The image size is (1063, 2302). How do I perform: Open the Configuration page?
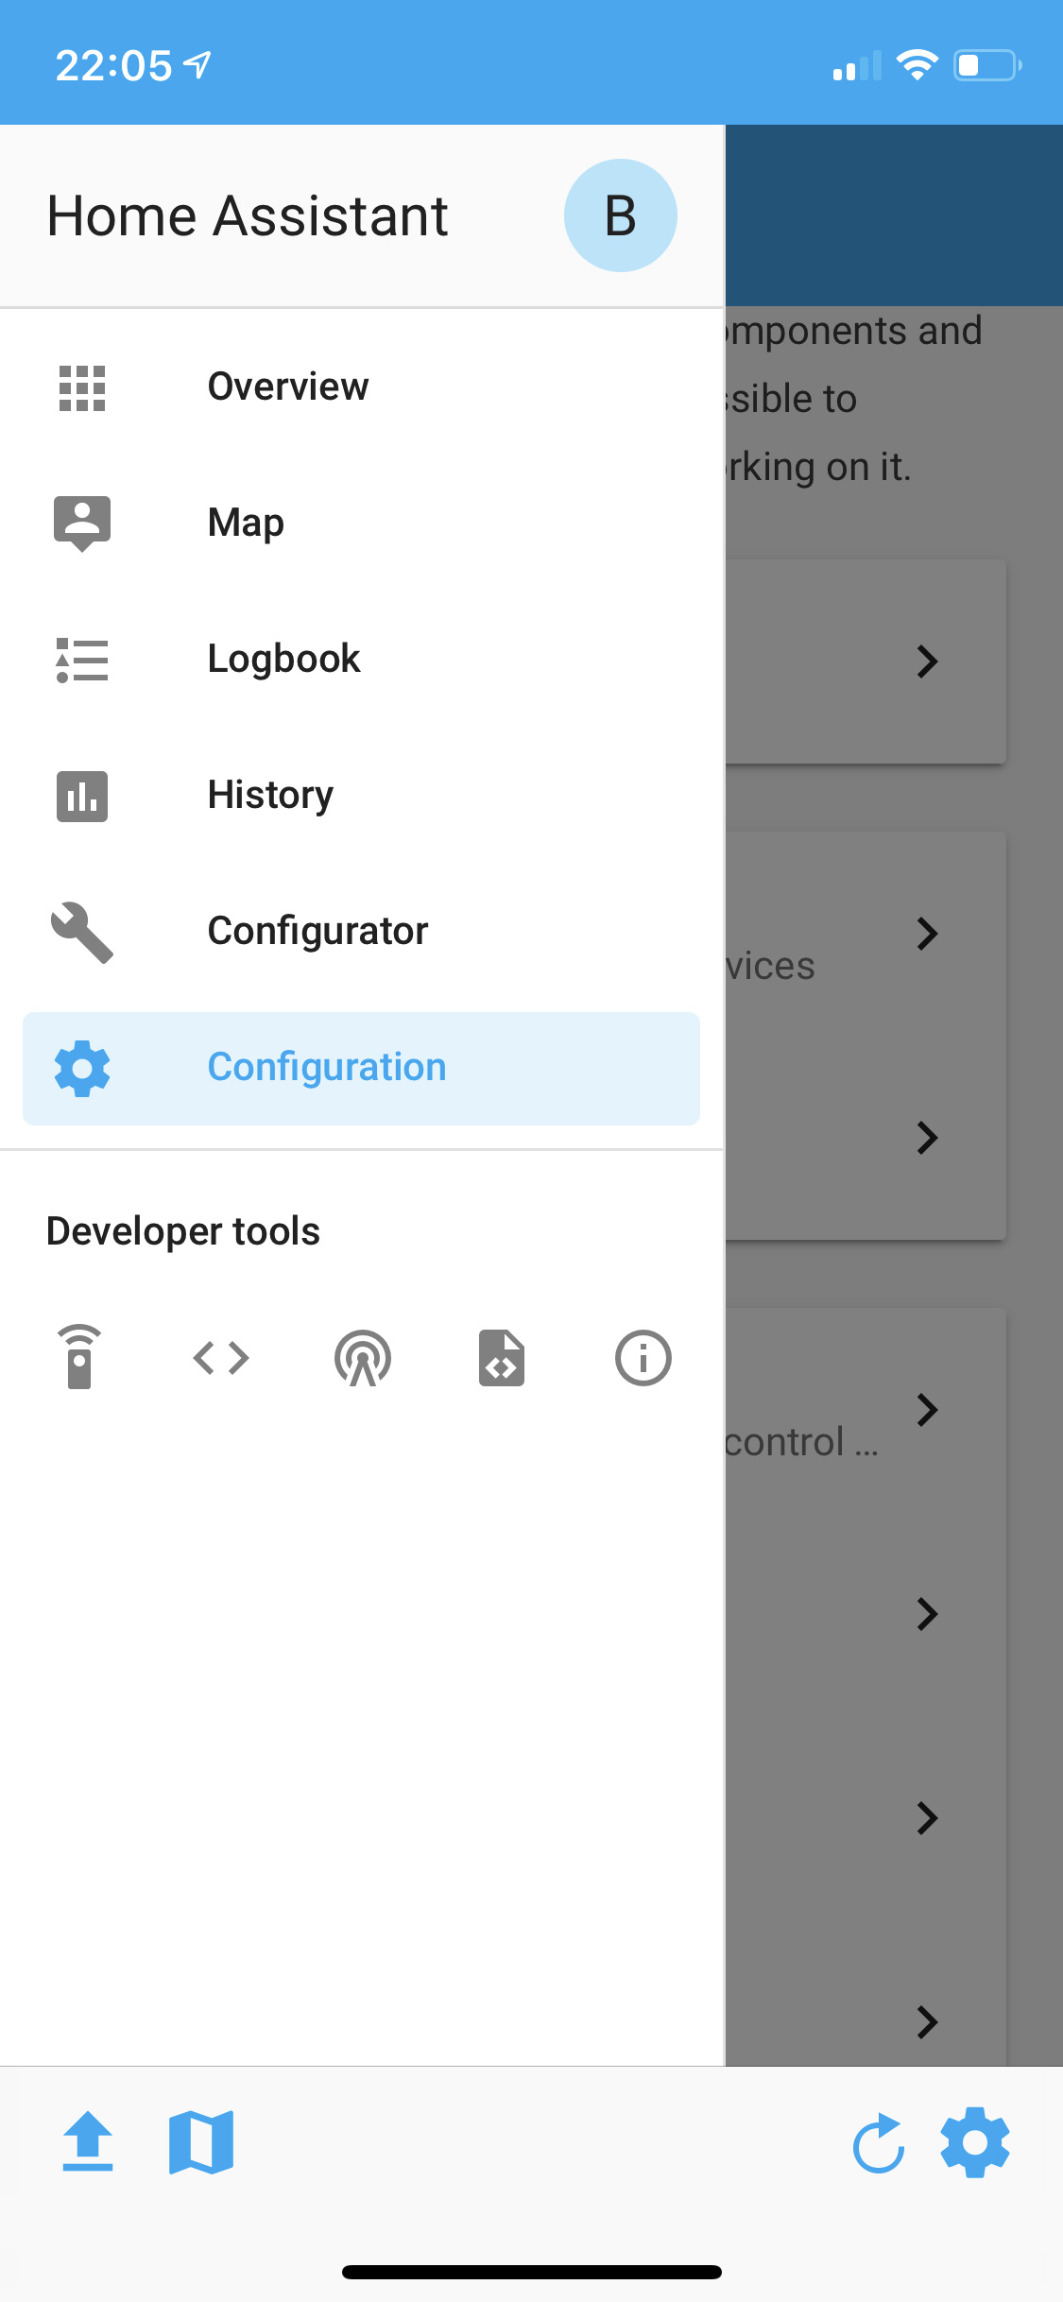(x=327, y=1067)
